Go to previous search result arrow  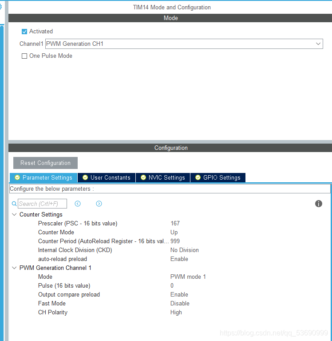coord(78,204)
